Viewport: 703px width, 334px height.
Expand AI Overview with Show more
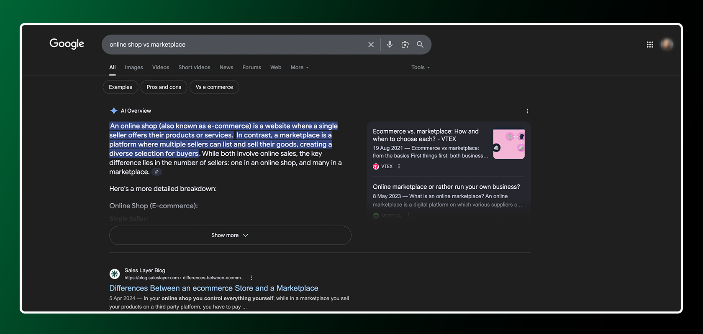(x=230, y=235)
